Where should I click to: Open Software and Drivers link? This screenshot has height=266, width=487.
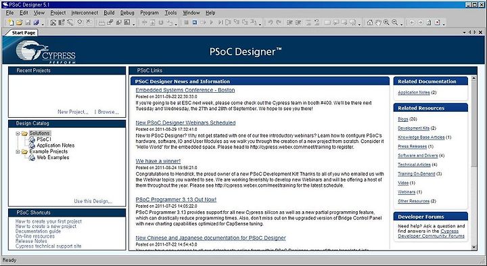[418, 156]
